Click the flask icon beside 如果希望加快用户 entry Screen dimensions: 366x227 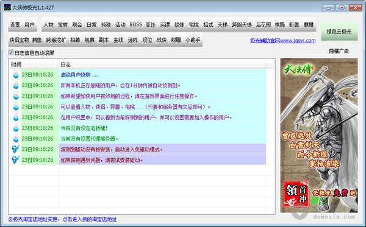[16, 96]
